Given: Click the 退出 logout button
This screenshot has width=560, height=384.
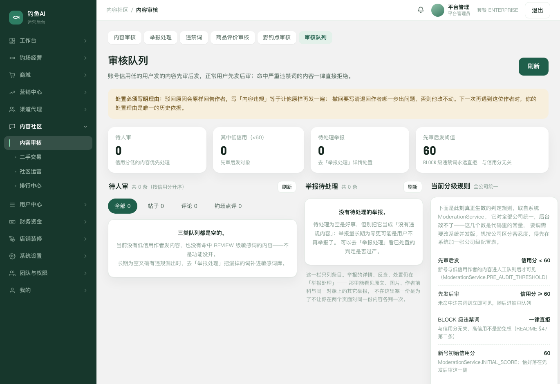Looking at the screenshot, I should [538, 10].
